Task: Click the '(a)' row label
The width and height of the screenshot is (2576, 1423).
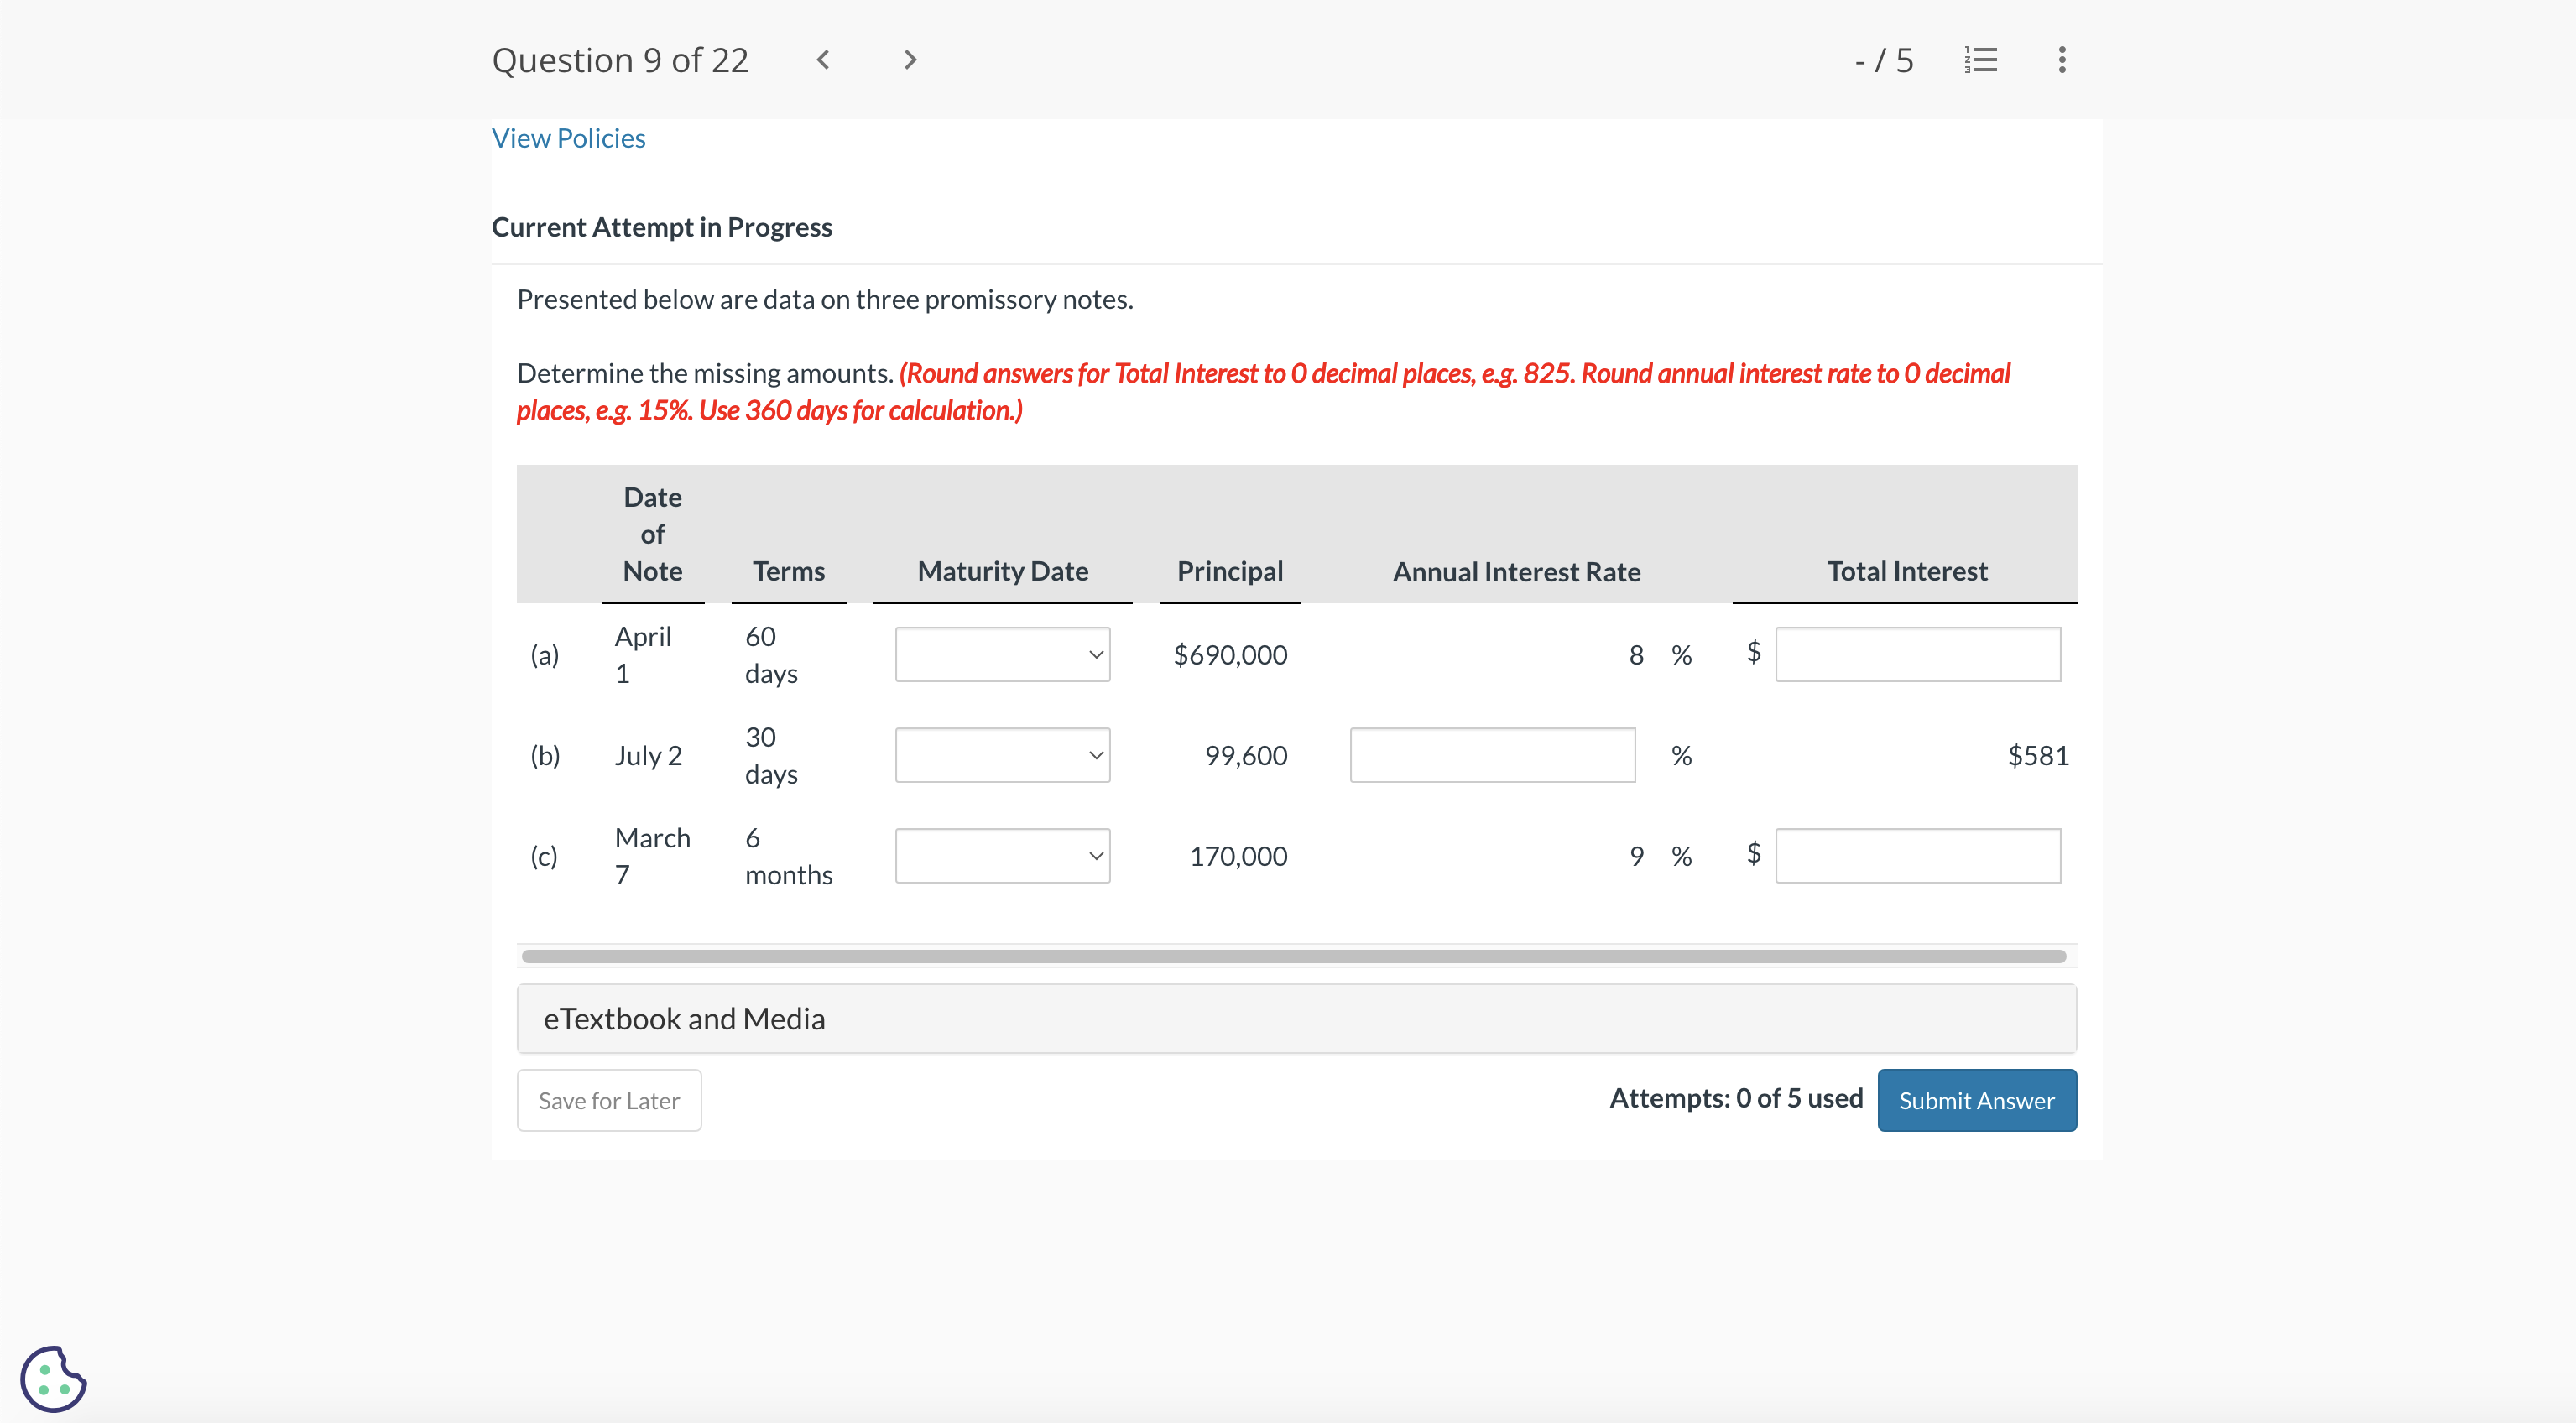Action: point(544,655)
